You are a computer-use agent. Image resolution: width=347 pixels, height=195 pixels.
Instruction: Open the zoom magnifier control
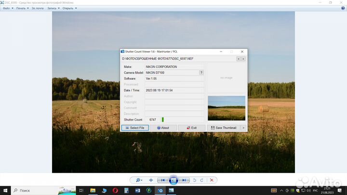(x=139, y=180)
